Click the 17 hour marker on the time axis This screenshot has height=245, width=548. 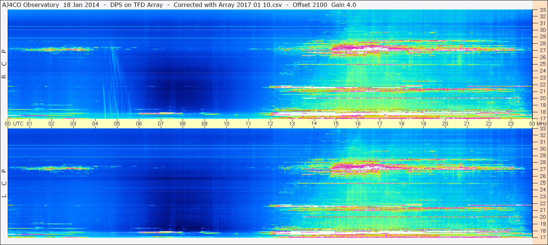[380, 124]
